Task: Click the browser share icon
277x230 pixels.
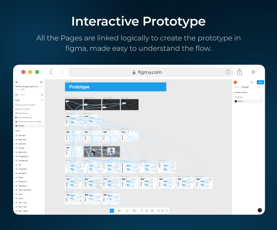Action: [239, 72]
